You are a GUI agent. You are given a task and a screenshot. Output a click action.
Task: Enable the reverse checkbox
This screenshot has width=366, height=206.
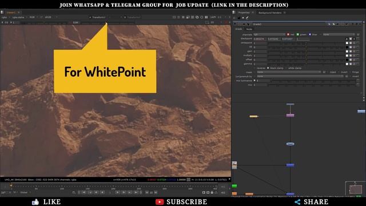tap(254, 68)
